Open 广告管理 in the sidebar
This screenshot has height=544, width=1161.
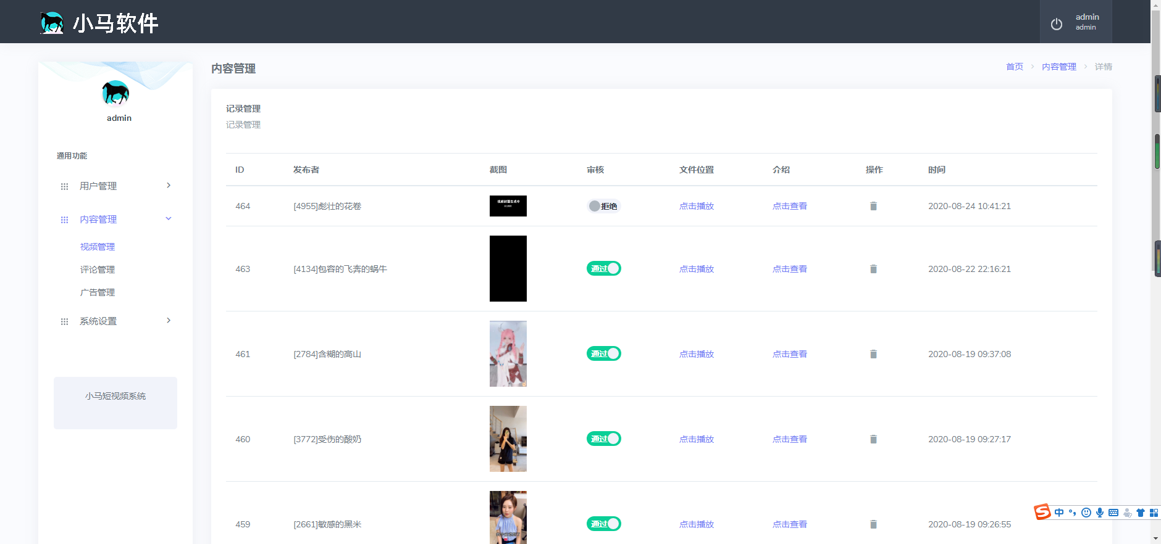point(98,292)
